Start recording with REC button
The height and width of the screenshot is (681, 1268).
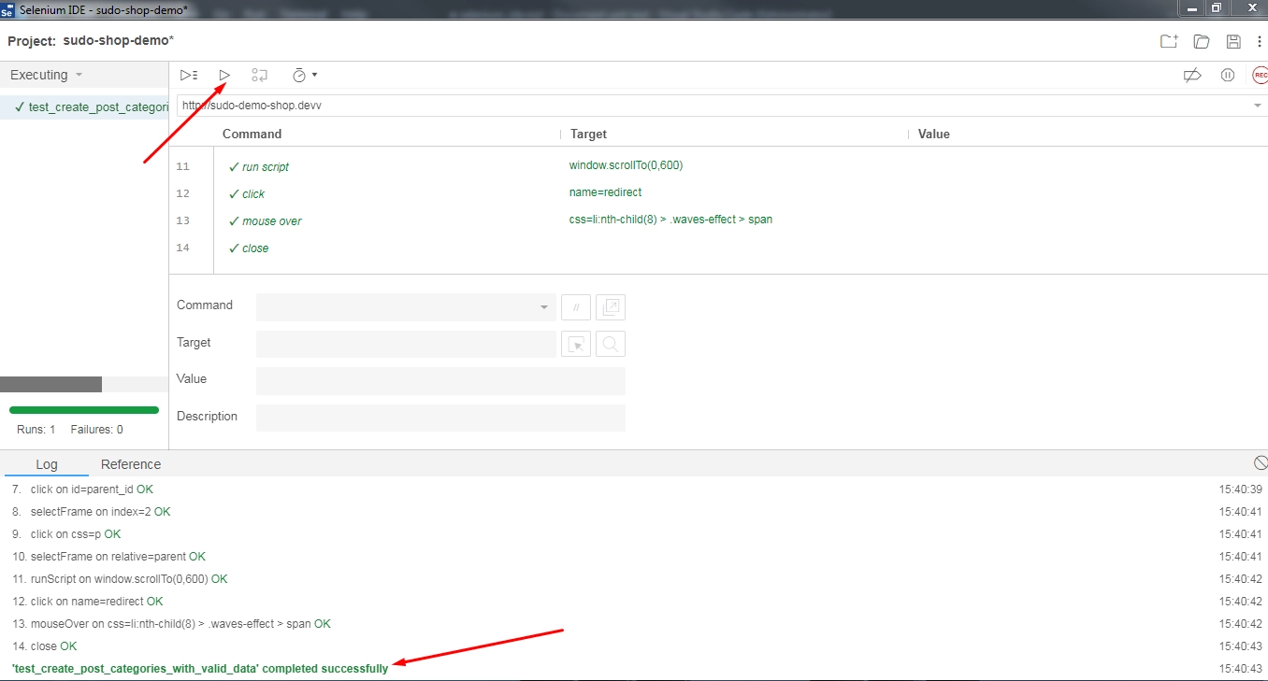[1260, 75]
